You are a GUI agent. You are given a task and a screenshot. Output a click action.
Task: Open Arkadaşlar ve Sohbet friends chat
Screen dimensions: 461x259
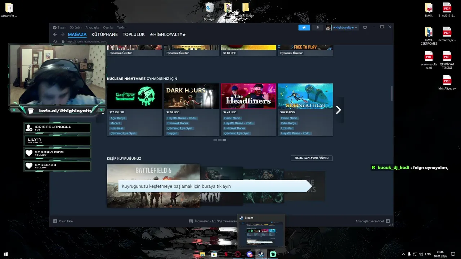(x=372, y=221)
